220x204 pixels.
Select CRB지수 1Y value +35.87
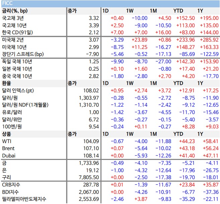pos(211,185)
